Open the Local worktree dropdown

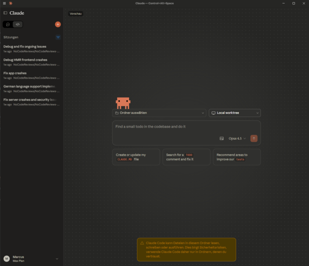point(235,113)
